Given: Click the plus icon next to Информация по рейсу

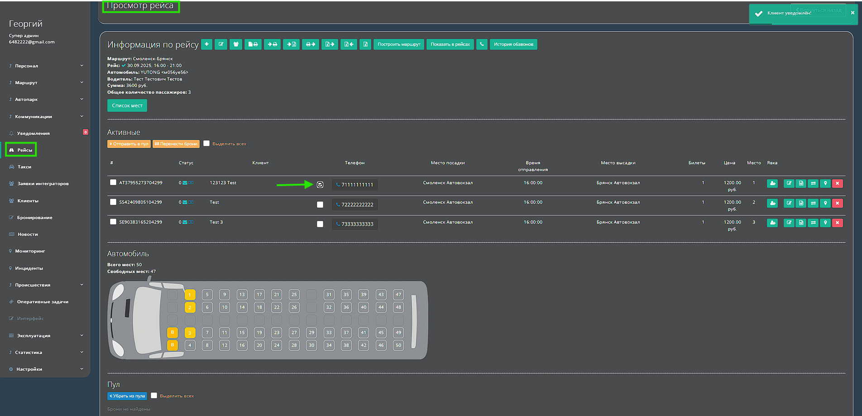Looking at the screenshot, I should (x=206, y=44).
